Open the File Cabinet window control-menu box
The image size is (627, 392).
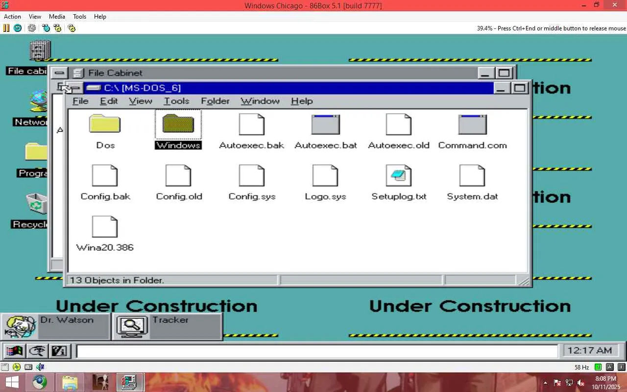59,73
